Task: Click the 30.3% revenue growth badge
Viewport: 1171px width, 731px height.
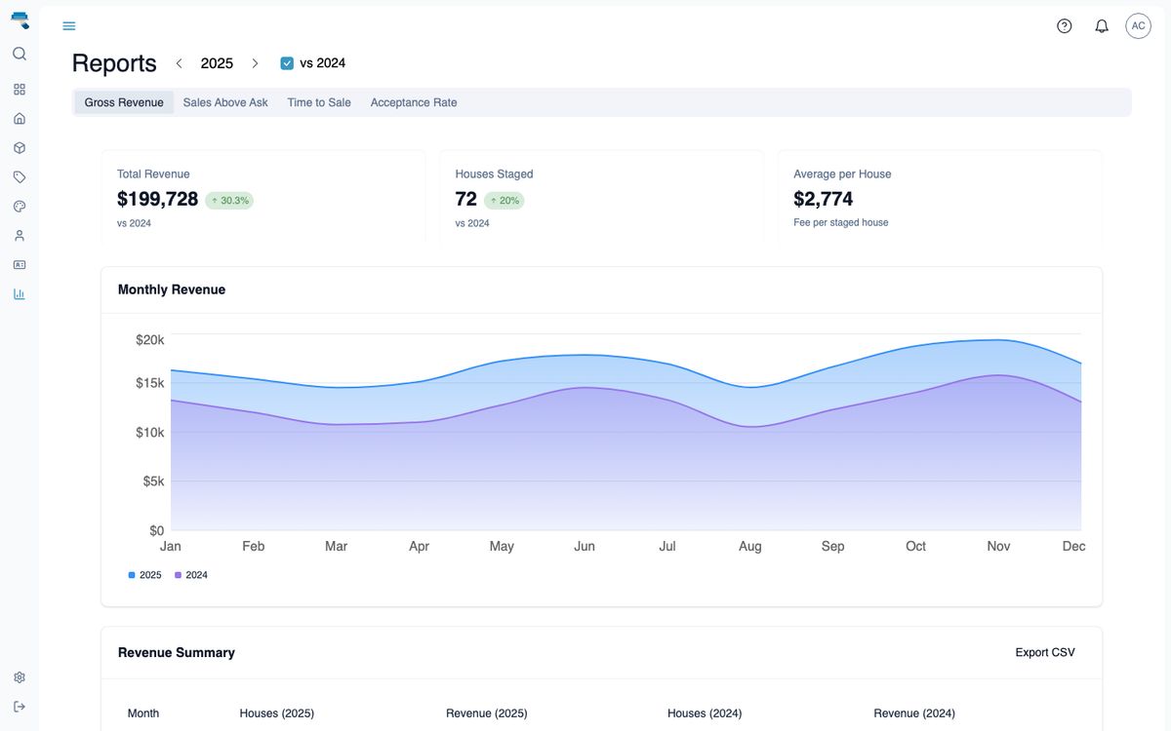Action: click(x=229, y=201)
